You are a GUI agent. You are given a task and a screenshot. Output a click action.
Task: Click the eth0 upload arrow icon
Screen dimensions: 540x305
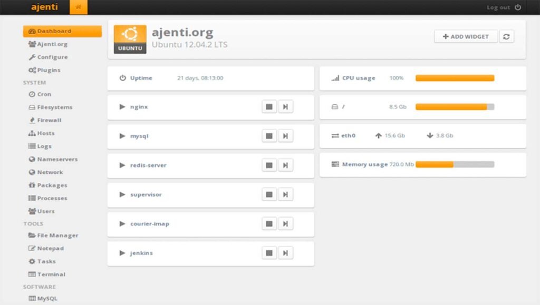coord(379,136)
